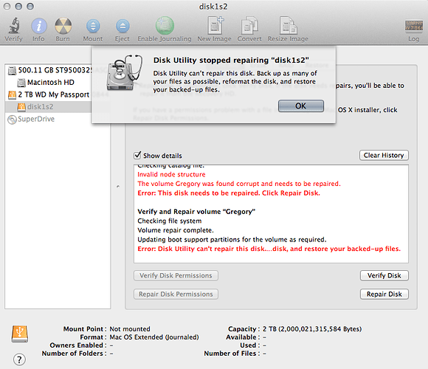
Task: Click the Mount toolbar icon
Action: pos(93,27)
